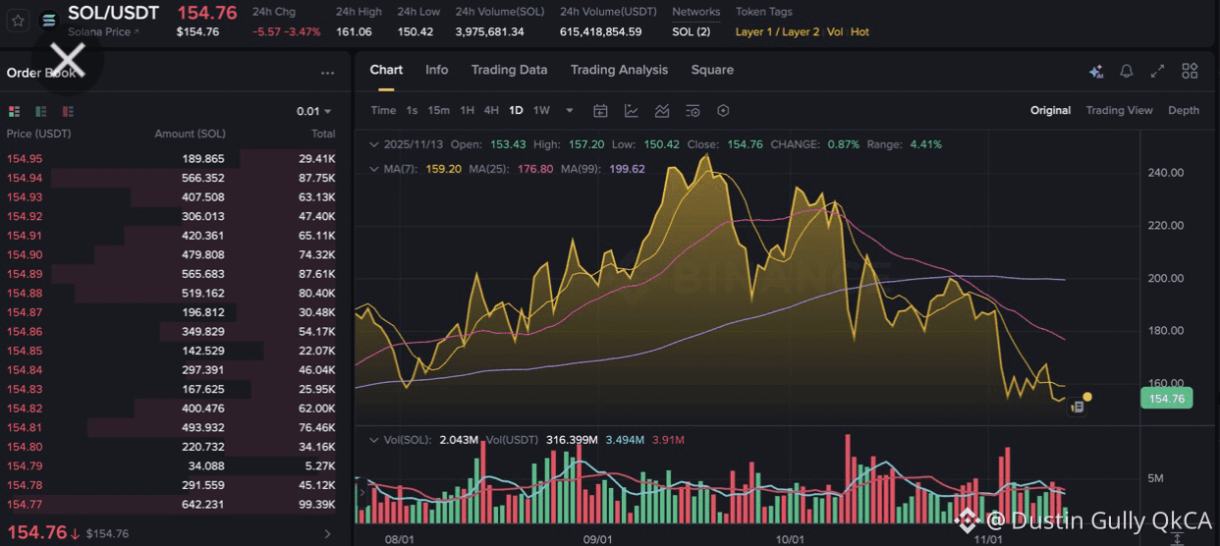The image size is (1220, 546).
Task: Add SOL/USDT to favorites with the star
Action: (x=19, y=21)
